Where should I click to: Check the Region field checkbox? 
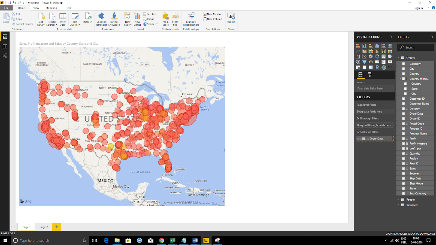(404, 159)
